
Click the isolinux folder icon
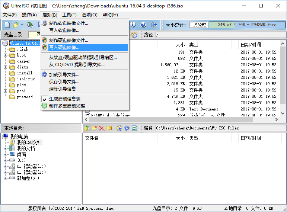[12, 79]
